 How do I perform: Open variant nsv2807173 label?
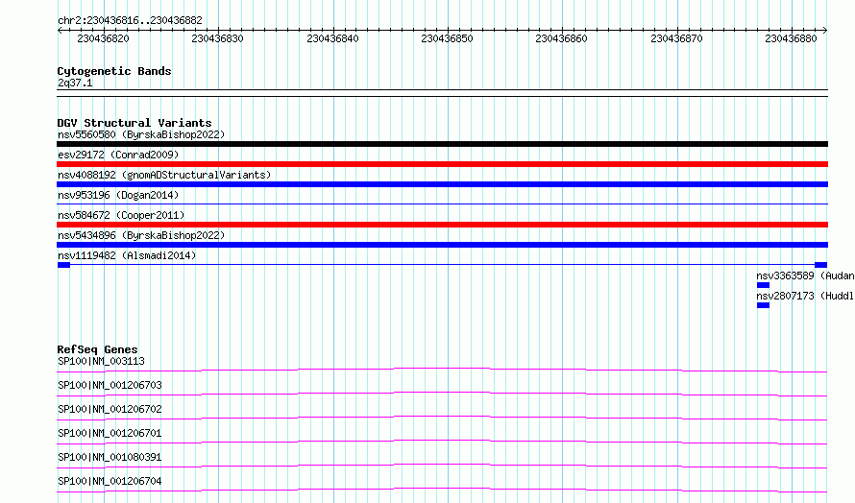805,296
